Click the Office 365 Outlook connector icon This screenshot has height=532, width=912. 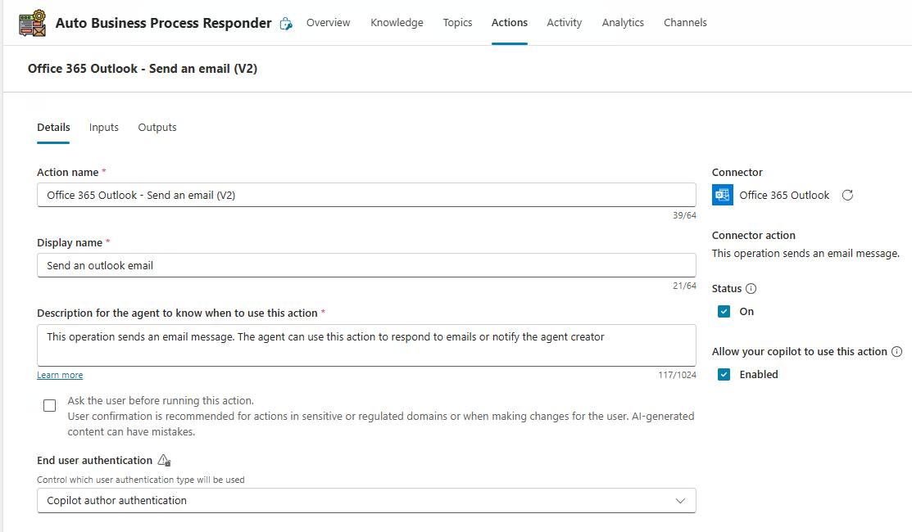pos(723,195)
